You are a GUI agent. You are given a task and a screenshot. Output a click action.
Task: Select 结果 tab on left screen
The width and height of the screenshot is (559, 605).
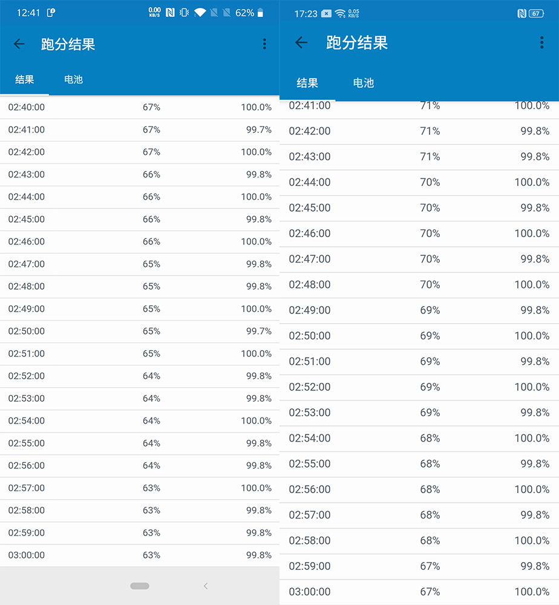point(24,80)
